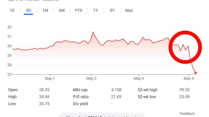Show the 5Y chart range

112,11
